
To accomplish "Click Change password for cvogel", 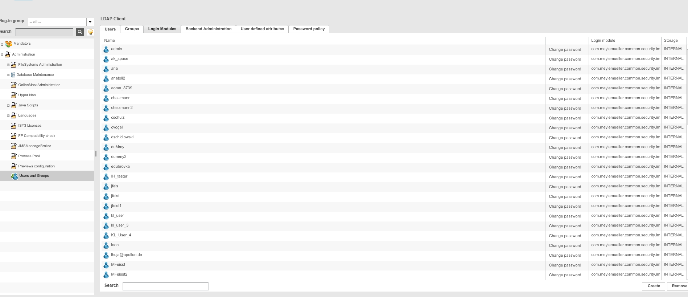I will click(x=565, y=128).
